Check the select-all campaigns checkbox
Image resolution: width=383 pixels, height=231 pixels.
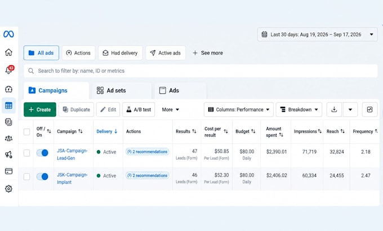26,132
